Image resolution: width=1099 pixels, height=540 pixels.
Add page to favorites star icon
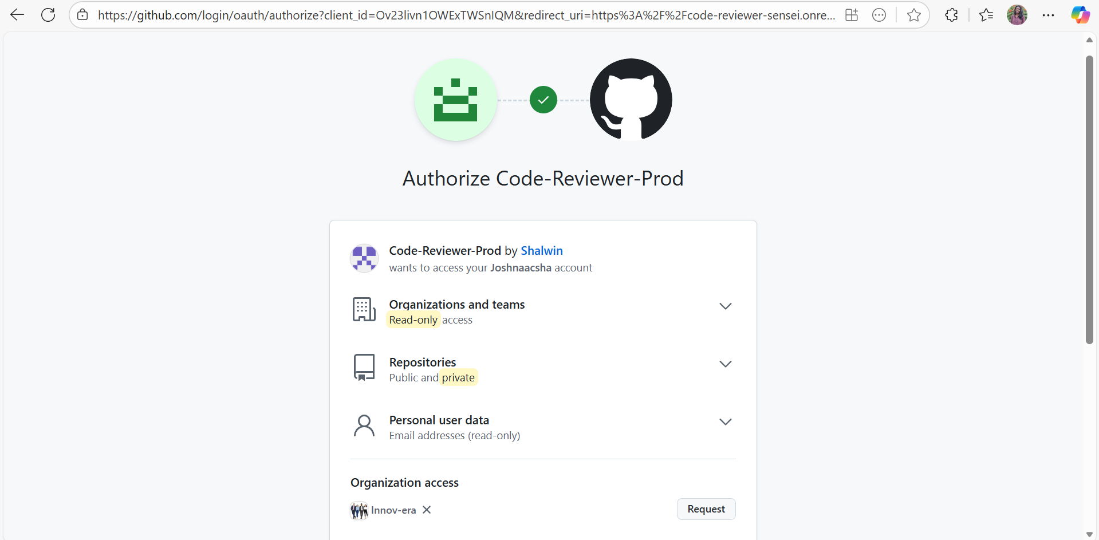click(914, 15)
